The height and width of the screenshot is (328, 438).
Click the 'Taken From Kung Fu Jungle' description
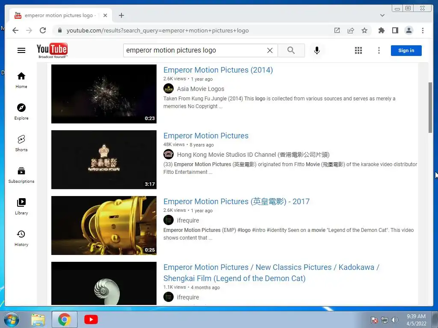279,102
